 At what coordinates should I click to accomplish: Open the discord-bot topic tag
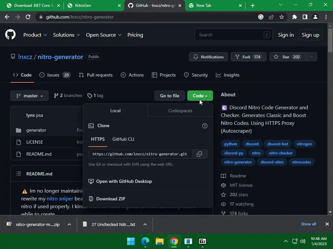click(278, 144)
